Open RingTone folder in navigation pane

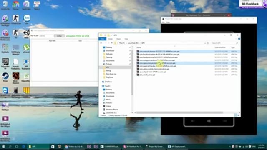coord(109,77)
